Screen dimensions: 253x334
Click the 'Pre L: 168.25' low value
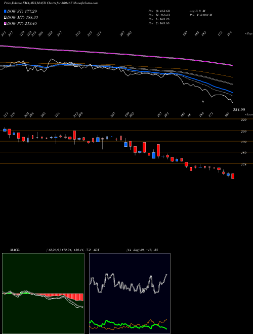pos(159,19)
